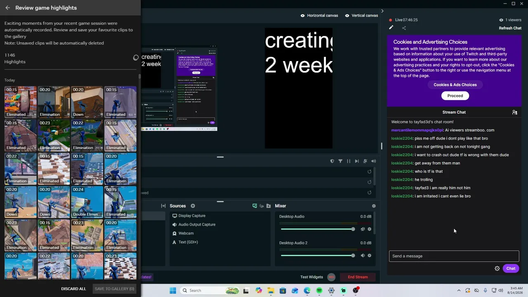The height and width of the screenshot is (297, 528).
Task: Click the share stream icon
Action: pyautogui.click(x=404, y=28)
